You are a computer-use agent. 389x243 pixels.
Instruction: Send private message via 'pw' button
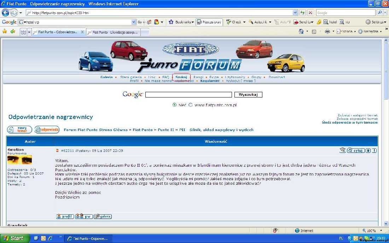(x=84, y=217)
